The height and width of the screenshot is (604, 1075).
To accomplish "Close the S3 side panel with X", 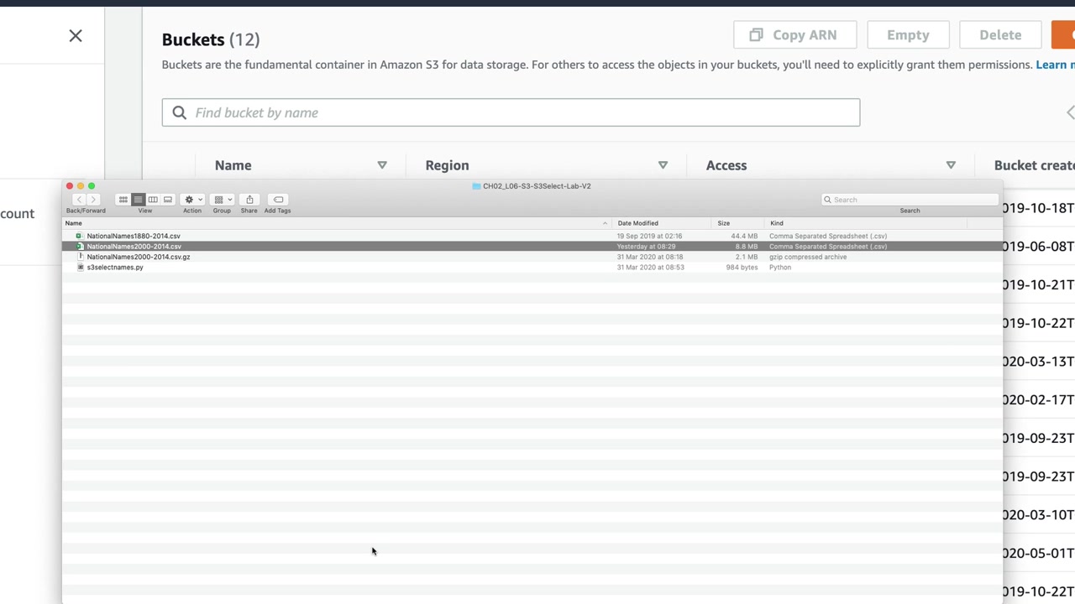I will point(76,36).
